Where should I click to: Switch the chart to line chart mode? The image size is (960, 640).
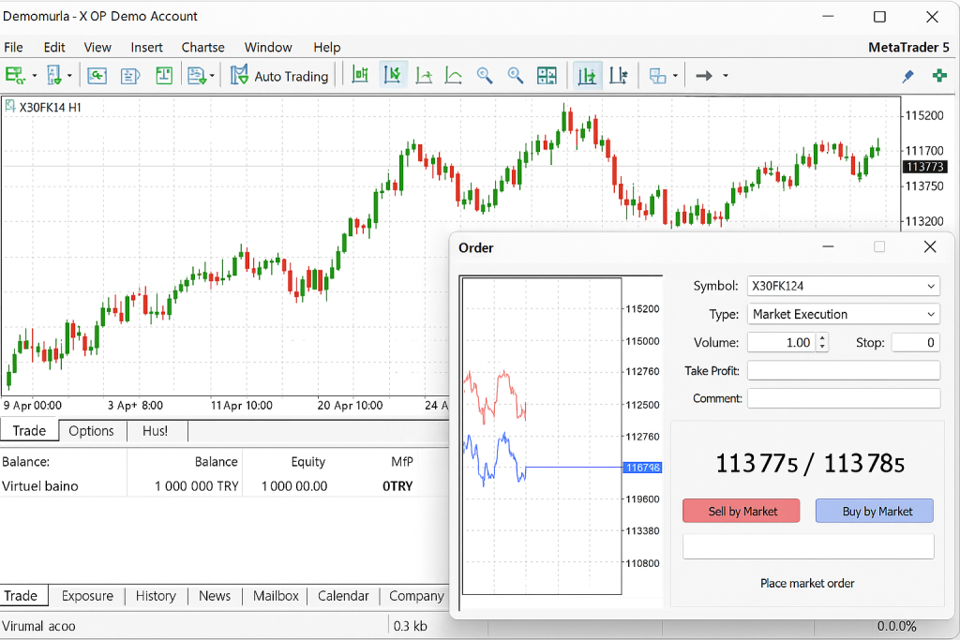pos(454,76)
